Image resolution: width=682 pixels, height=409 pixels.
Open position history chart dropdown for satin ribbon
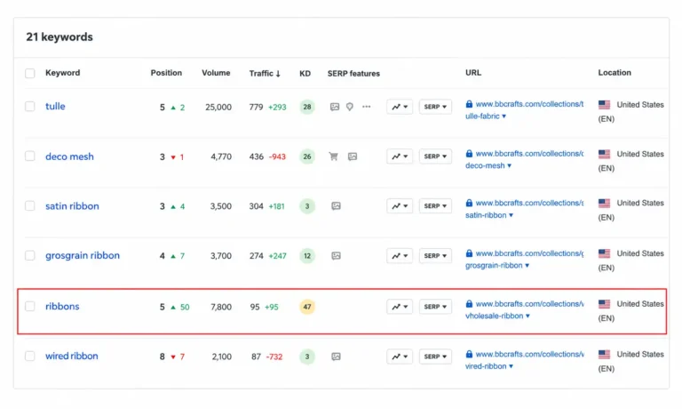click(400, 206)
